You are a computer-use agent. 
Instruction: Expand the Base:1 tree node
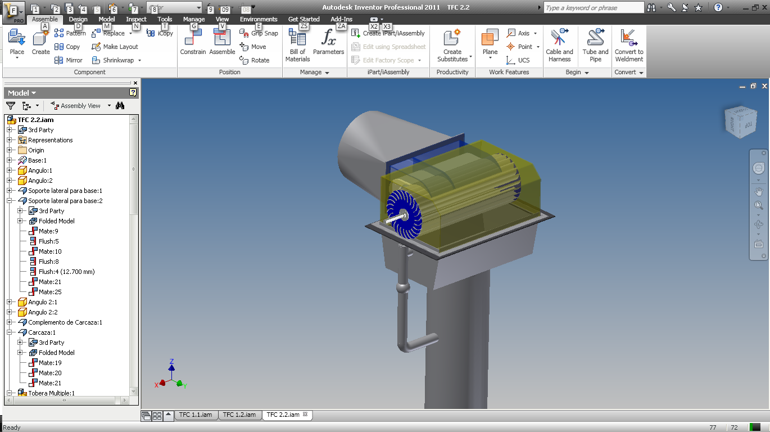tap(10, 160)
